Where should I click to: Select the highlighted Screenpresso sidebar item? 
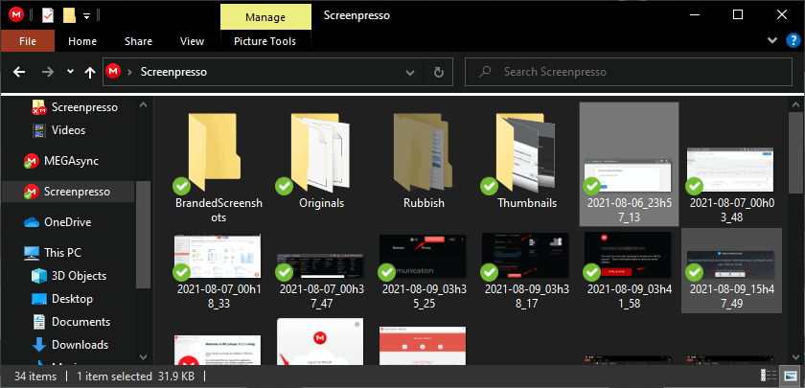67,192
